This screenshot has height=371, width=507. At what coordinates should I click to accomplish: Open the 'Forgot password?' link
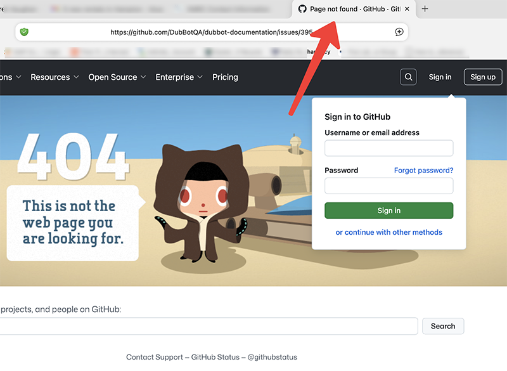[423, 170]
